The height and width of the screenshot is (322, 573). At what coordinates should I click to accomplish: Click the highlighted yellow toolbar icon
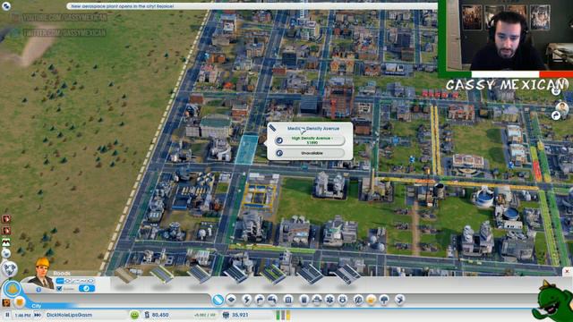tap(372, 300)
